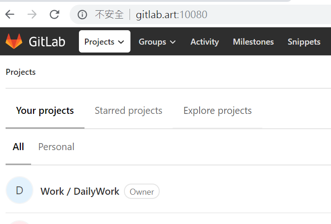Switch to Starred projects tab

point(128,111)
